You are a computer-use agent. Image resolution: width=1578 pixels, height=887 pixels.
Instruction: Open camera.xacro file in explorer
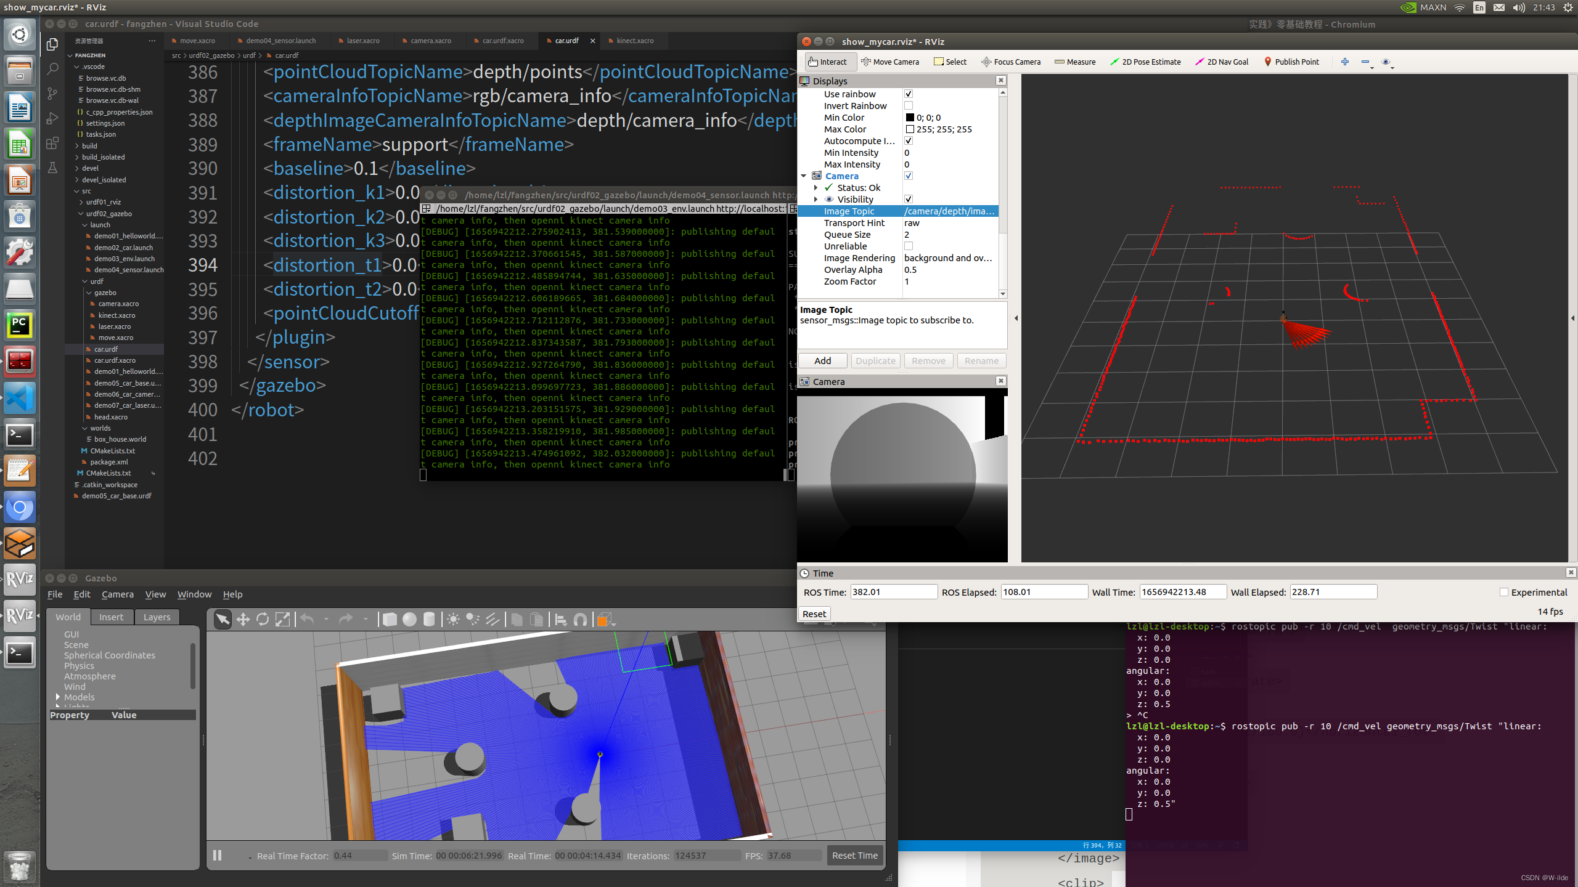118,304
